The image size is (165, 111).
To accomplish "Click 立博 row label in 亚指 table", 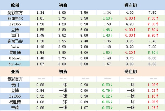I will 15,90.
